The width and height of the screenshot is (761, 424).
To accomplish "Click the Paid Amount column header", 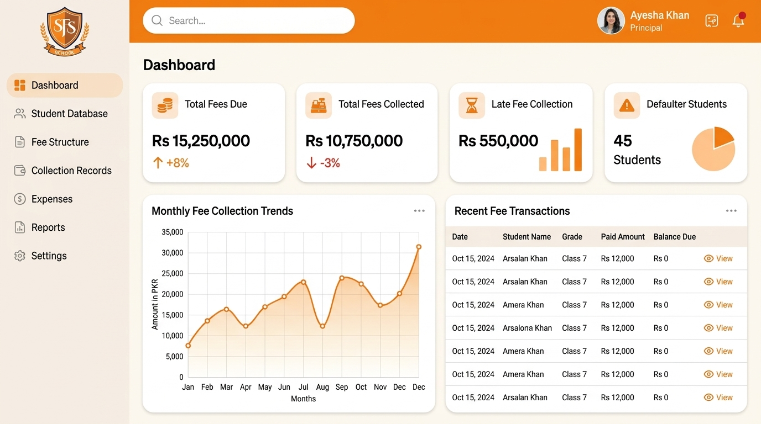I will click(623, 237).
